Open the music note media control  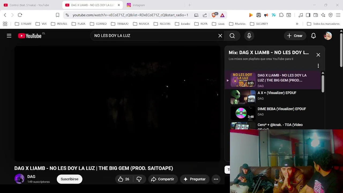tap(301, 15)
